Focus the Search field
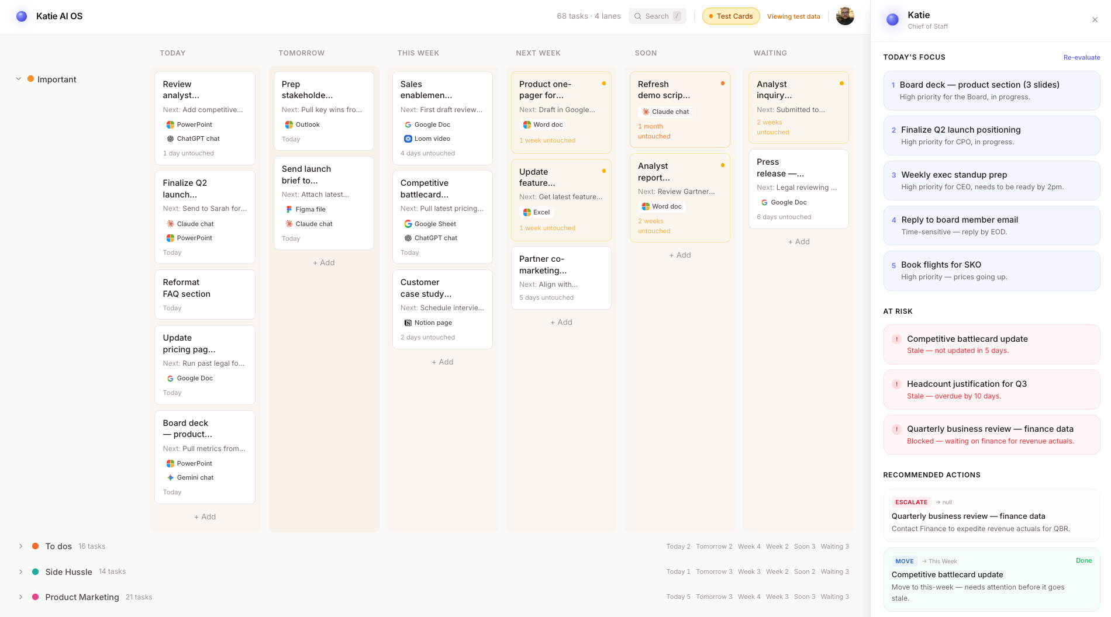This screenshot has height=617, width=1111. 657,16
